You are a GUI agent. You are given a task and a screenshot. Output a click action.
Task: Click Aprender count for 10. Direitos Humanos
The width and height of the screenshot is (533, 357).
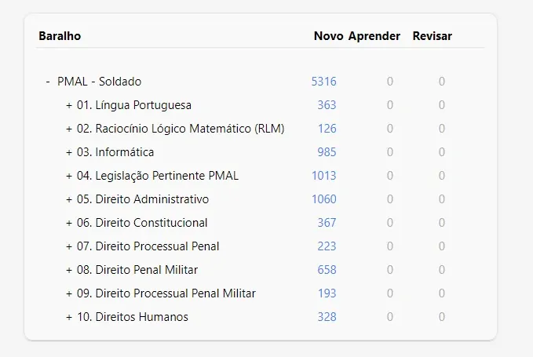(x=390, y=316)
